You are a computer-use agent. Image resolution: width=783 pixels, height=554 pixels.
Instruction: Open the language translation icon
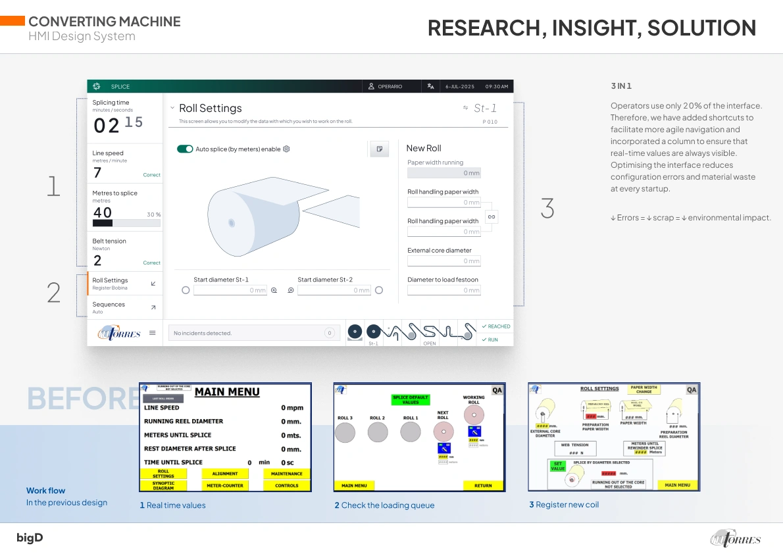[430, 87]
